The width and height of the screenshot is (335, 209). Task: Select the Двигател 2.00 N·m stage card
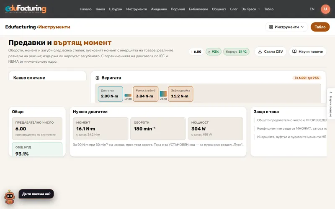tap(110, 94)
